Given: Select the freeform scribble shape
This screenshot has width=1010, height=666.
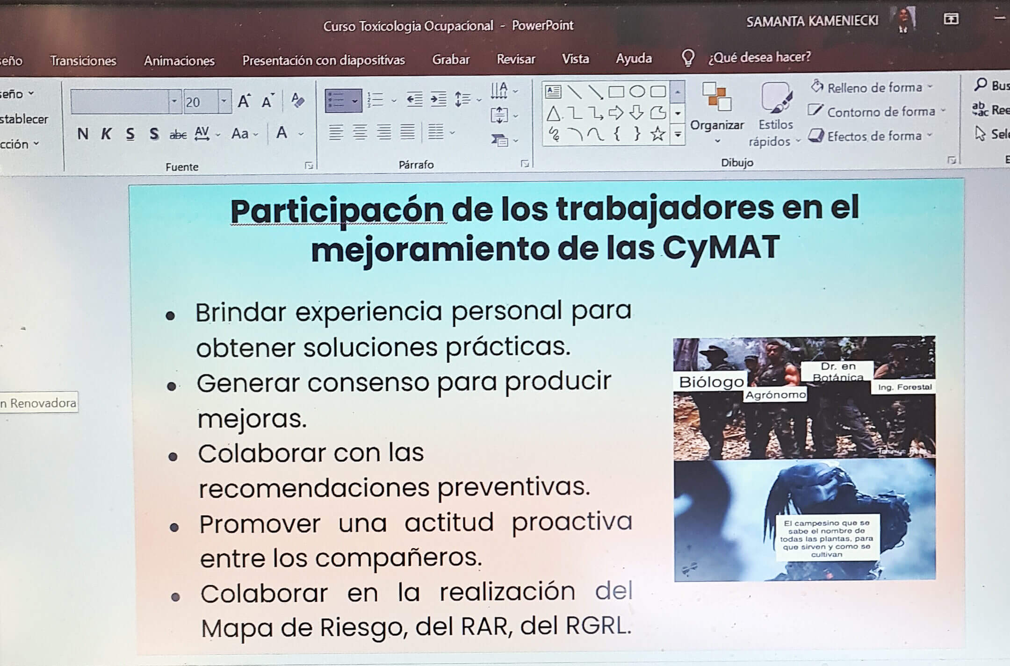Looking at the screenshot, I should [554, 135].
